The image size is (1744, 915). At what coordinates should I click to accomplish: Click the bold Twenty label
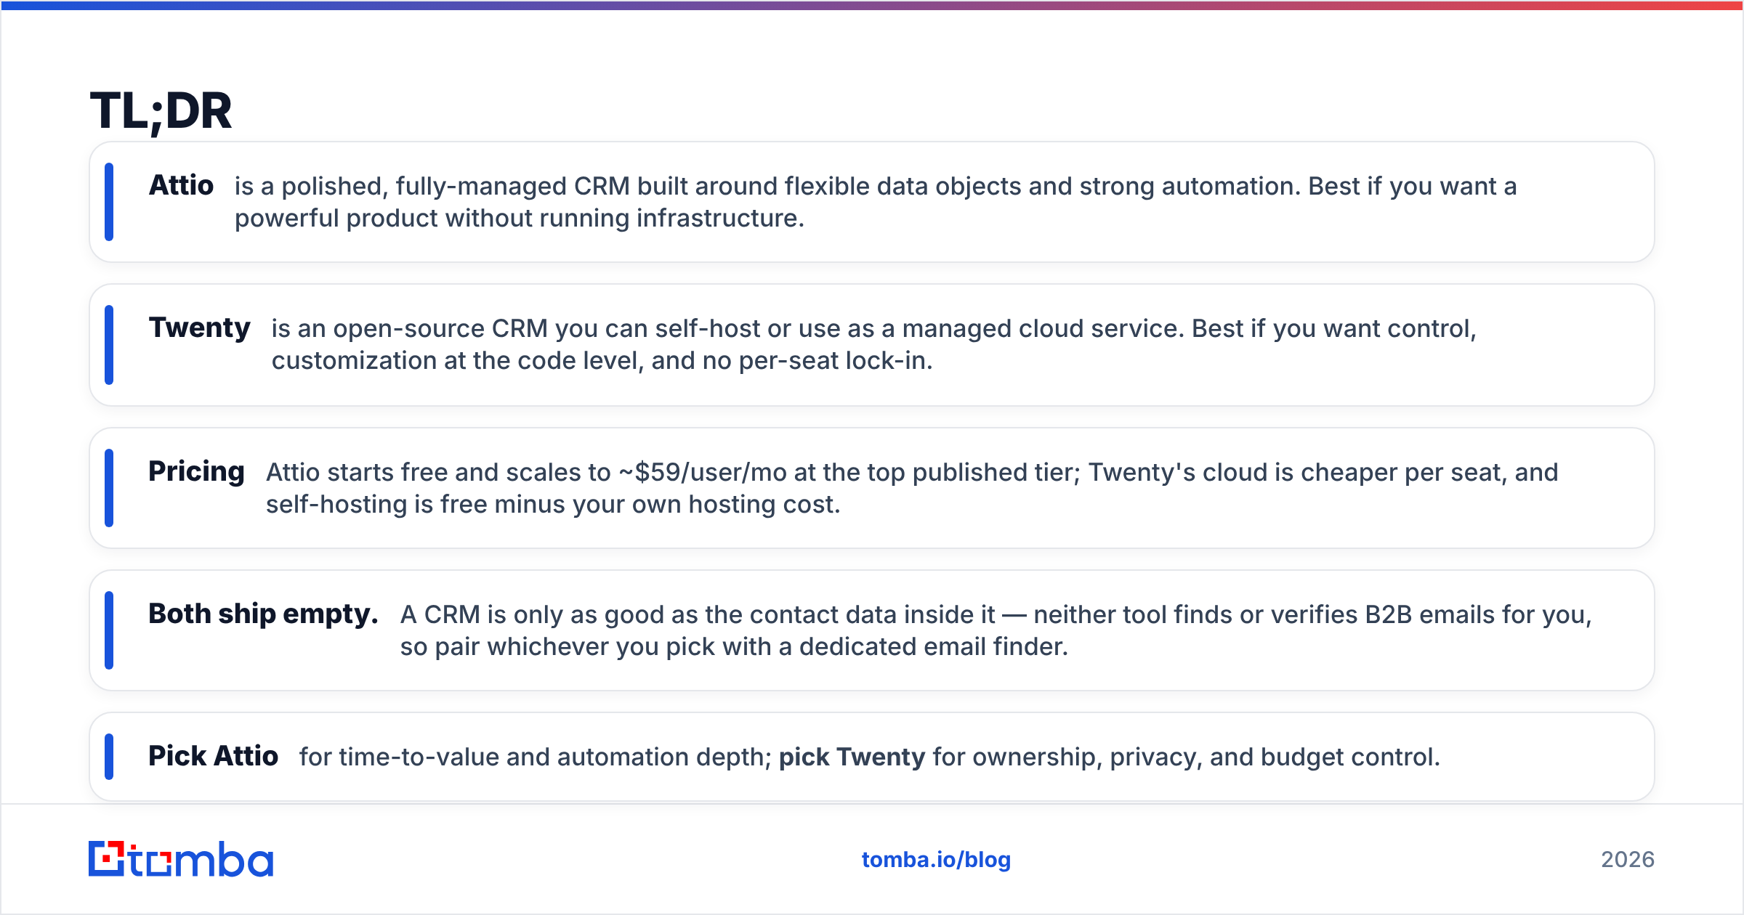coord(199,328)
